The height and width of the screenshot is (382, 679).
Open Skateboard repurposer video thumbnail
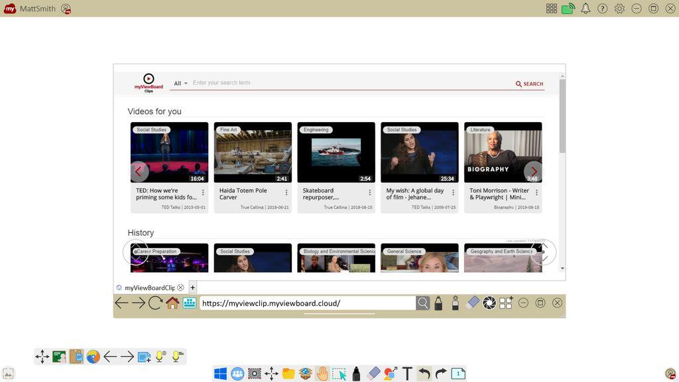[336, 152]
